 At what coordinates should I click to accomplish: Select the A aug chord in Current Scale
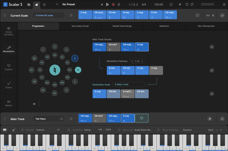tap(142, 15)
